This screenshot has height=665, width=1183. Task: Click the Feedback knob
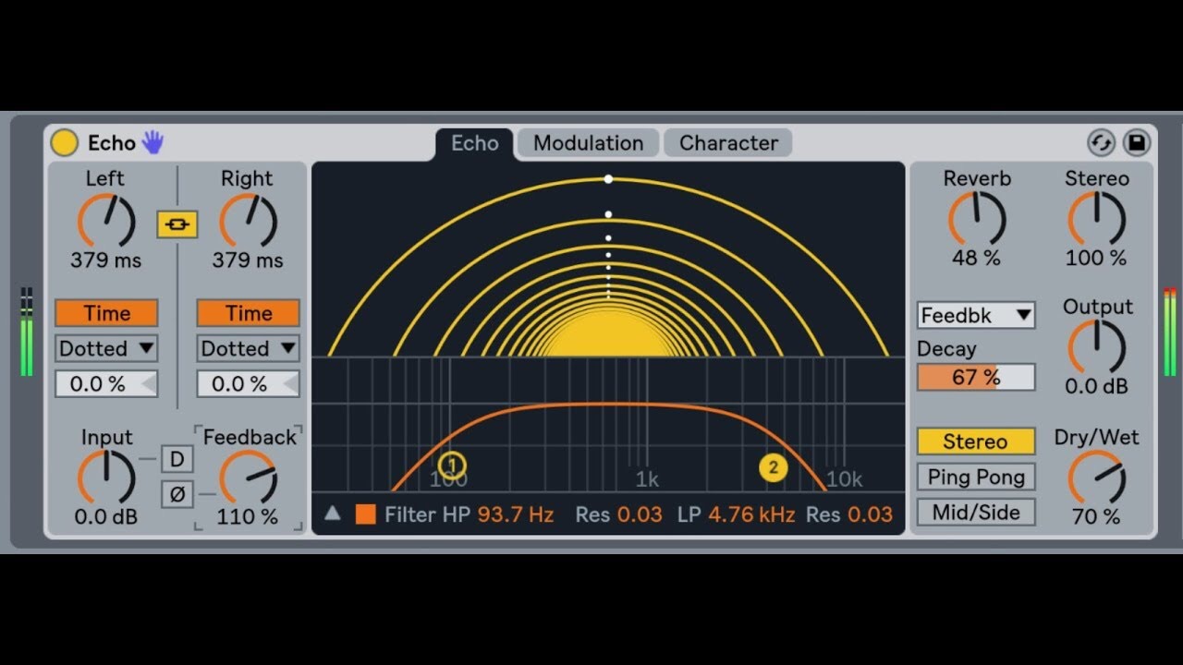pyautogui.click(x=248, y=478)
